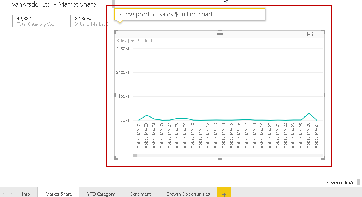Click the bottom-middle resize handle of chart

click(x=220, y=159)
